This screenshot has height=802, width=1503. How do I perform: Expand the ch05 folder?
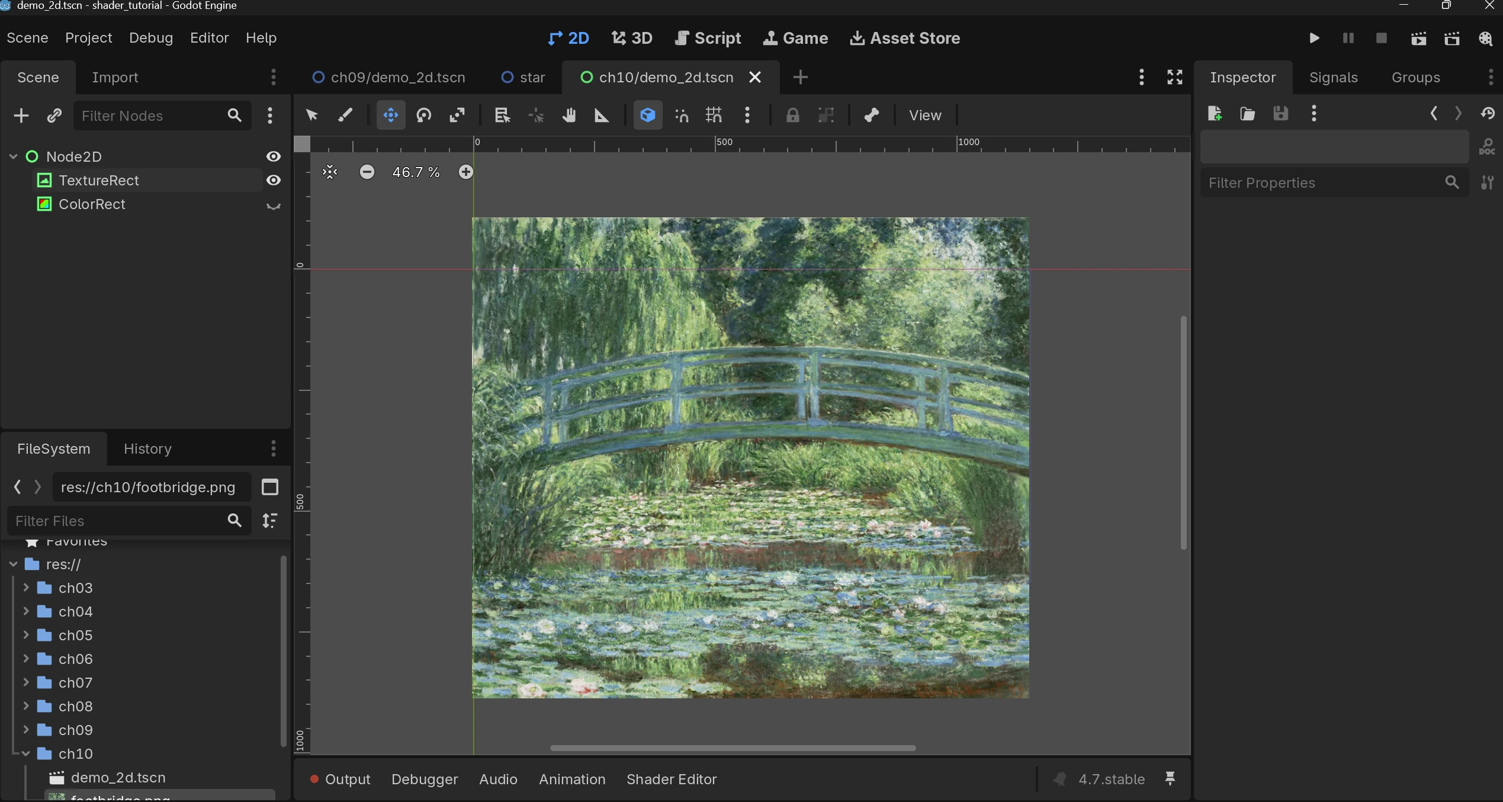(x=26, y=635)
